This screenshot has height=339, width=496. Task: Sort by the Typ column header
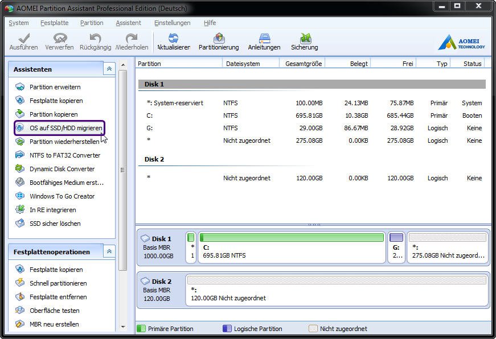[x=433, y=64]
